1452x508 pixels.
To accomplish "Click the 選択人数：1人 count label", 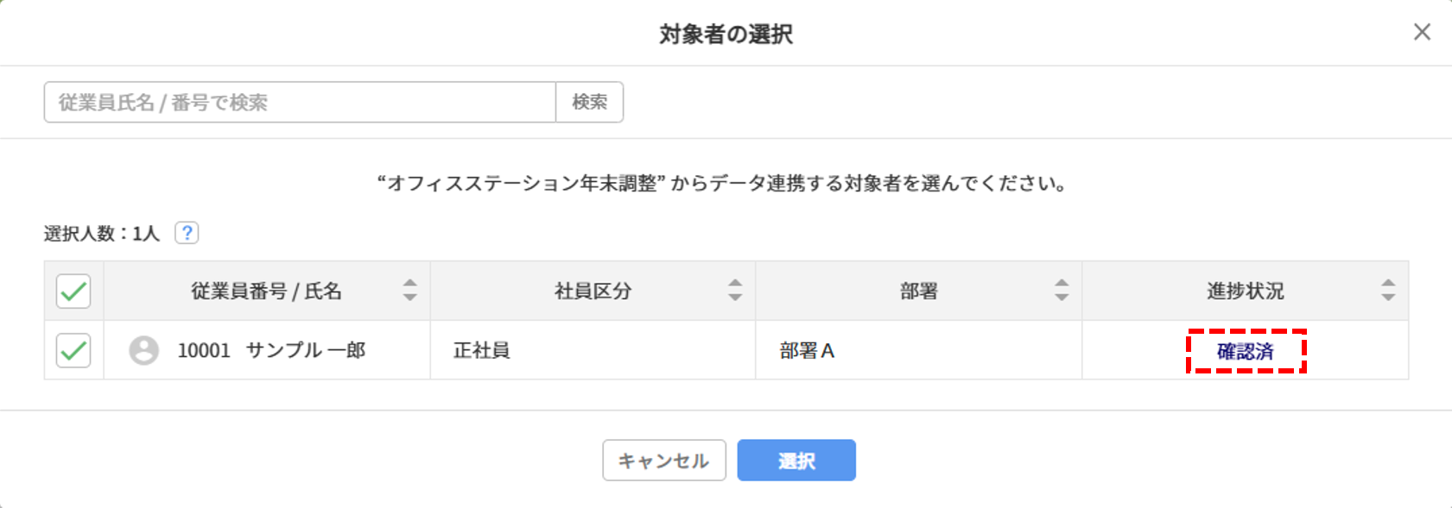I will point(102,234).
